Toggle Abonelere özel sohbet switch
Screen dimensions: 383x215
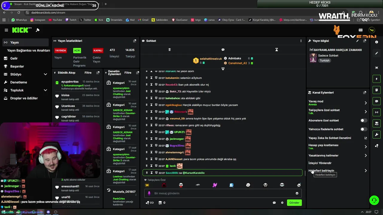[x=364, y=120]
